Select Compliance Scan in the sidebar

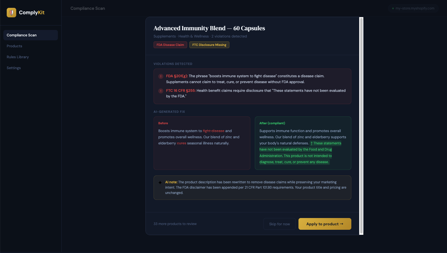[x=22, y=35]
